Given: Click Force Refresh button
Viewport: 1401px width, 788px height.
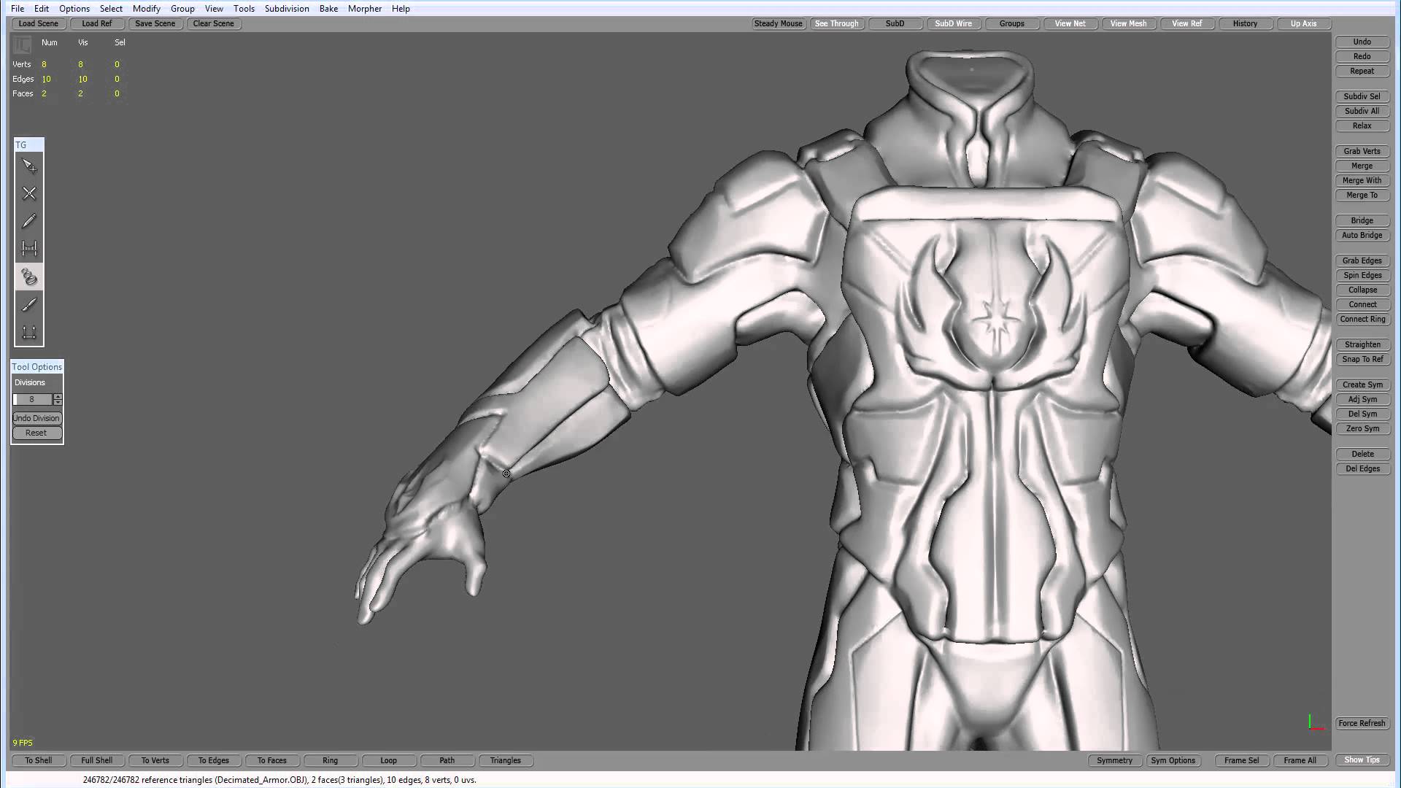Looking at the screenshot, I should 1362,723.
